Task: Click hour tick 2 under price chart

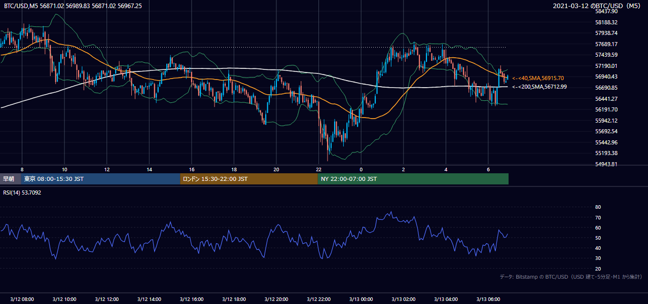Action: tap(403, 169)
